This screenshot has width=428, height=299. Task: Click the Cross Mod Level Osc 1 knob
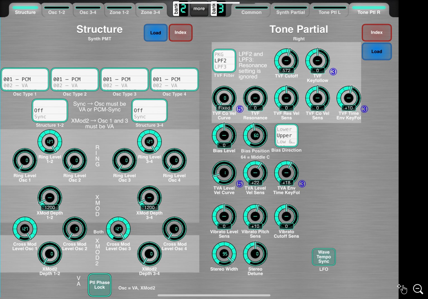point(25,229)
